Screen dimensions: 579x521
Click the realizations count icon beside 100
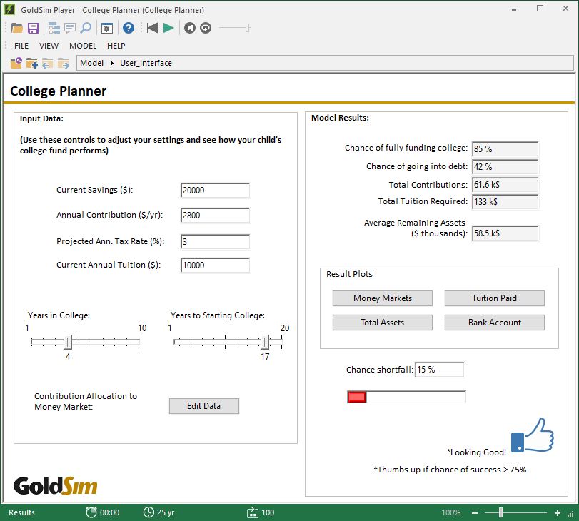tap(253, 512)
